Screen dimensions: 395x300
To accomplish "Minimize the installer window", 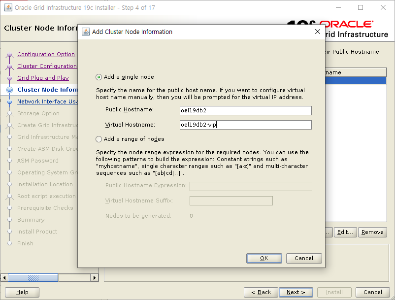I will click(338, 7).
